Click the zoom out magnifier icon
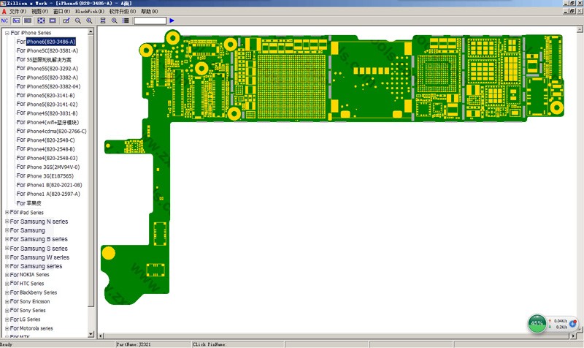The height and width of the screenshot is (348, 584). 78,20
